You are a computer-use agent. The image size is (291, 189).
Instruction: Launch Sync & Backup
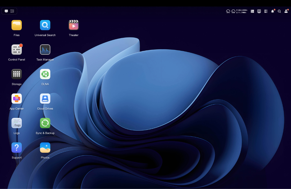(45, 123)
